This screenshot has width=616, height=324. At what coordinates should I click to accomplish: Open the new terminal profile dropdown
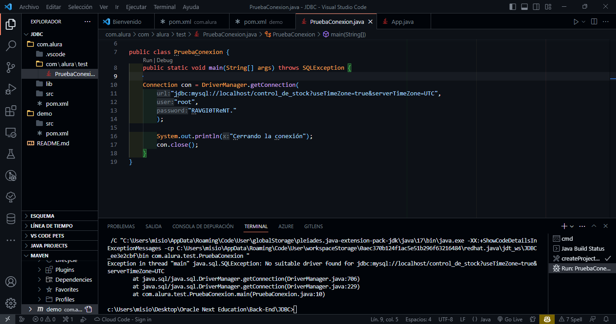(x=572, y=226)
